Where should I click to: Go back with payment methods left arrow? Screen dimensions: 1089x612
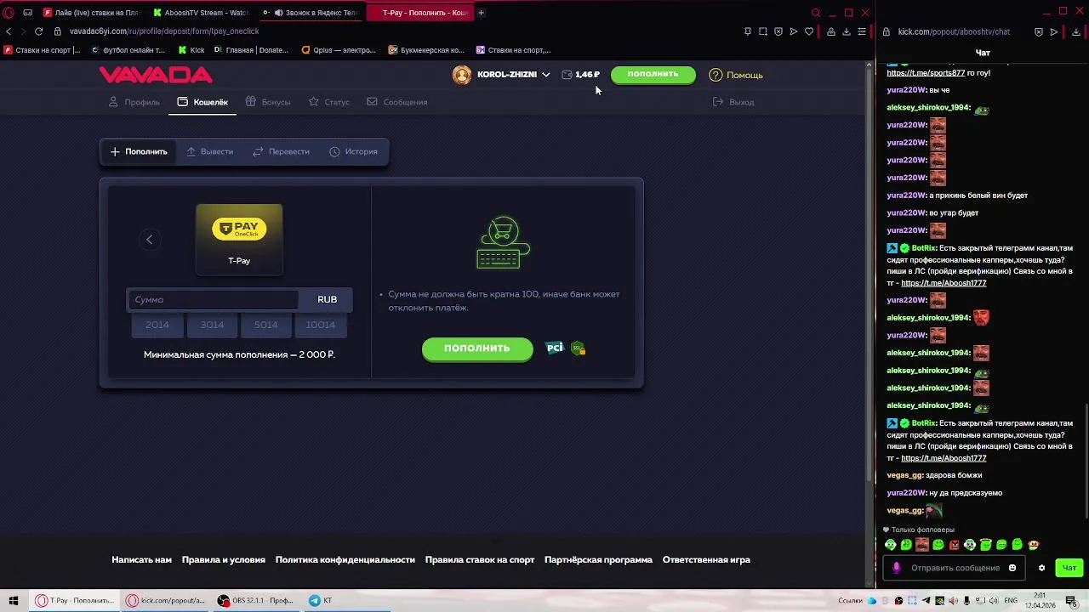150,240
